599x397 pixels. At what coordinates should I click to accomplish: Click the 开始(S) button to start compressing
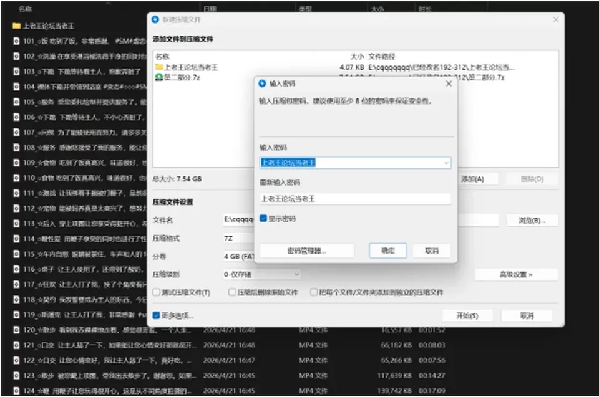tap(467, 316)
